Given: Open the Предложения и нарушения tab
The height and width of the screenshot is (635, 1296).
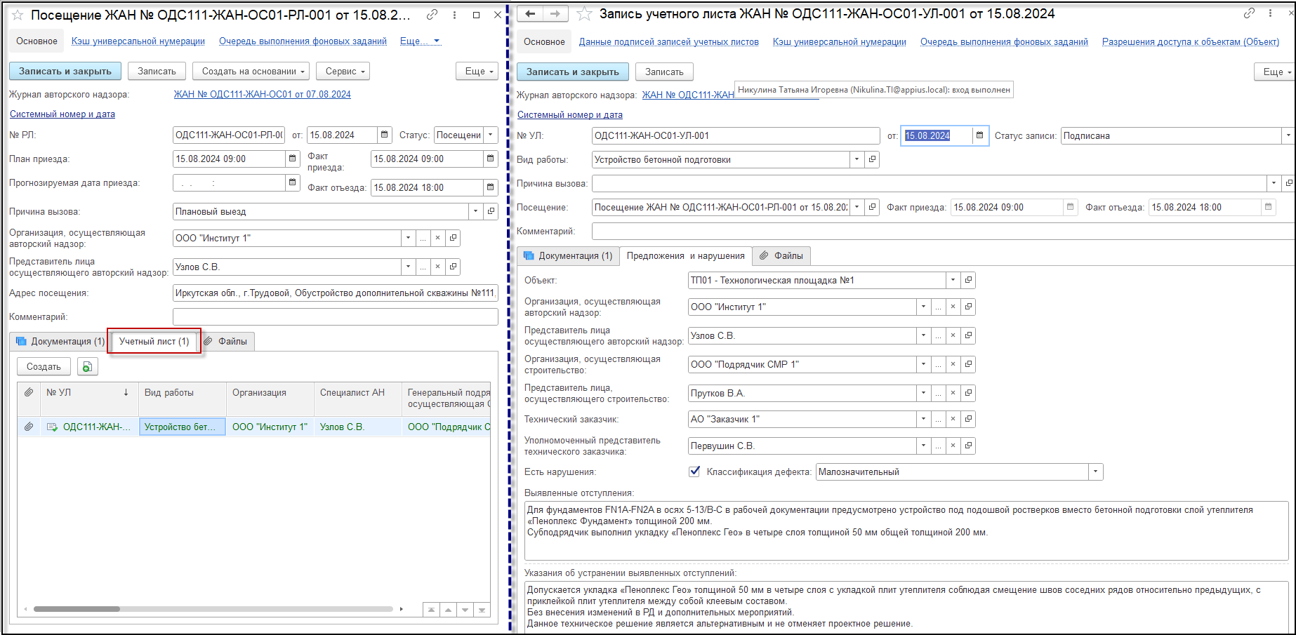Looking at the screenshot, I should pyautogui.click(x=685, y=256).
